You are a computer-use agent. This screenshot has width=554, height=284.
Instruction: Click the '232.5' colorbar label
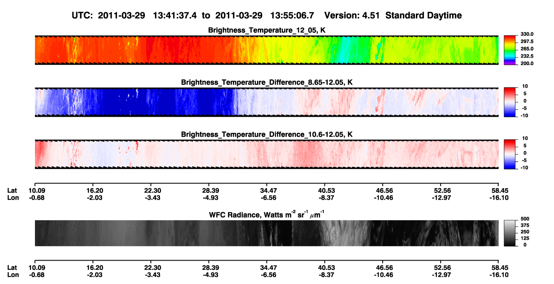pyautogui.click(x=527, y=56)
